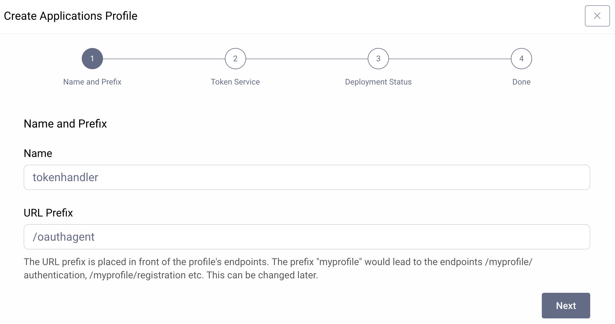This screenshot has width=615, height=324.
Task: Click the Next button
Action: [566, 306]
